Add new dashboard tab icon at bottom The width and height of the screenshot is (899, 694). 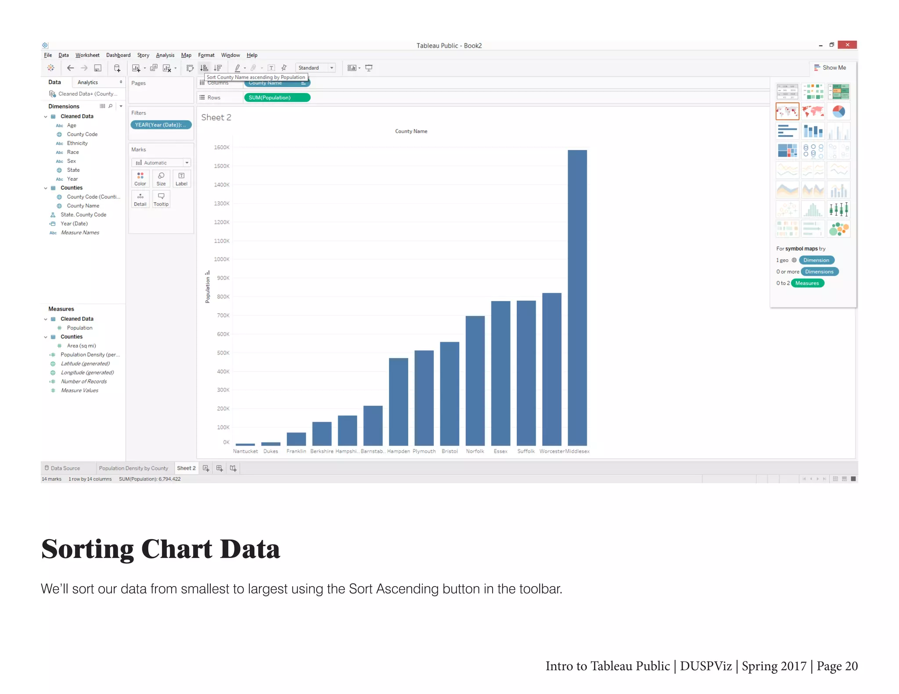pyautogui.click(x=219, y=469)
